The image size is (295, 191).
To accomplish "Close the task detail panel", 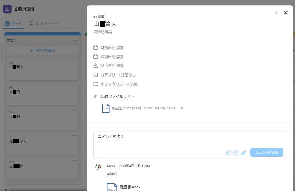I will click(x=286, y=13).
